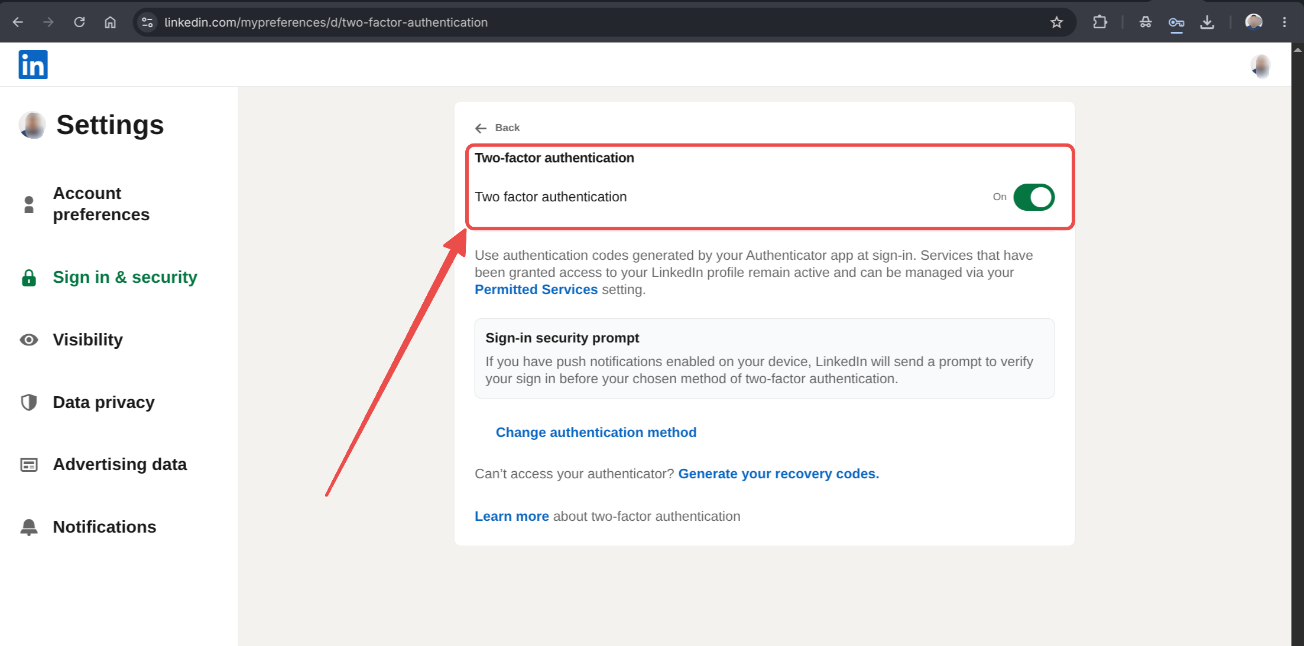Click Change authentication method
This screenshot has width=1304, height=646.
(x=596, y=433)
